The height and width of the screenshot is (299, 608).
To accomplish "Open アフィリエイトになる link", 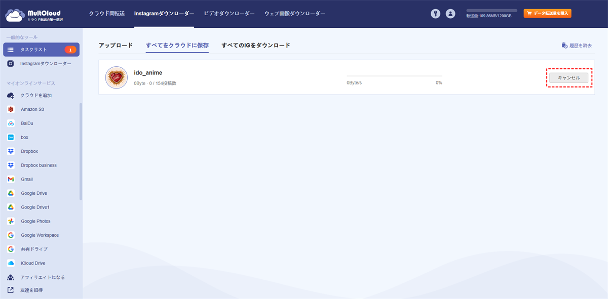I will point(43,277).
